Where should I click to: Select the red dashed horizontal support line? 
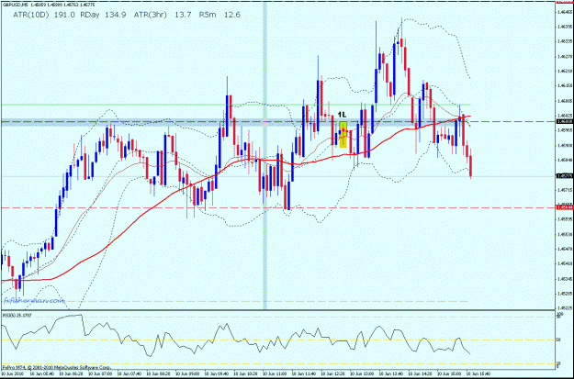click(x=278, y=207)
